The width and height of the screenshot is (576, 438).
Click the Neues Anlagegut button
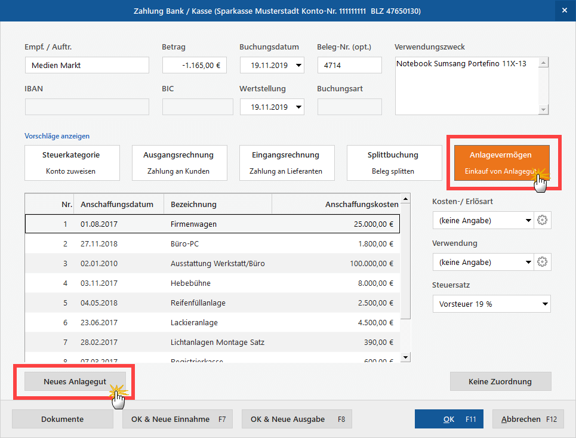[x=75, y=381]
